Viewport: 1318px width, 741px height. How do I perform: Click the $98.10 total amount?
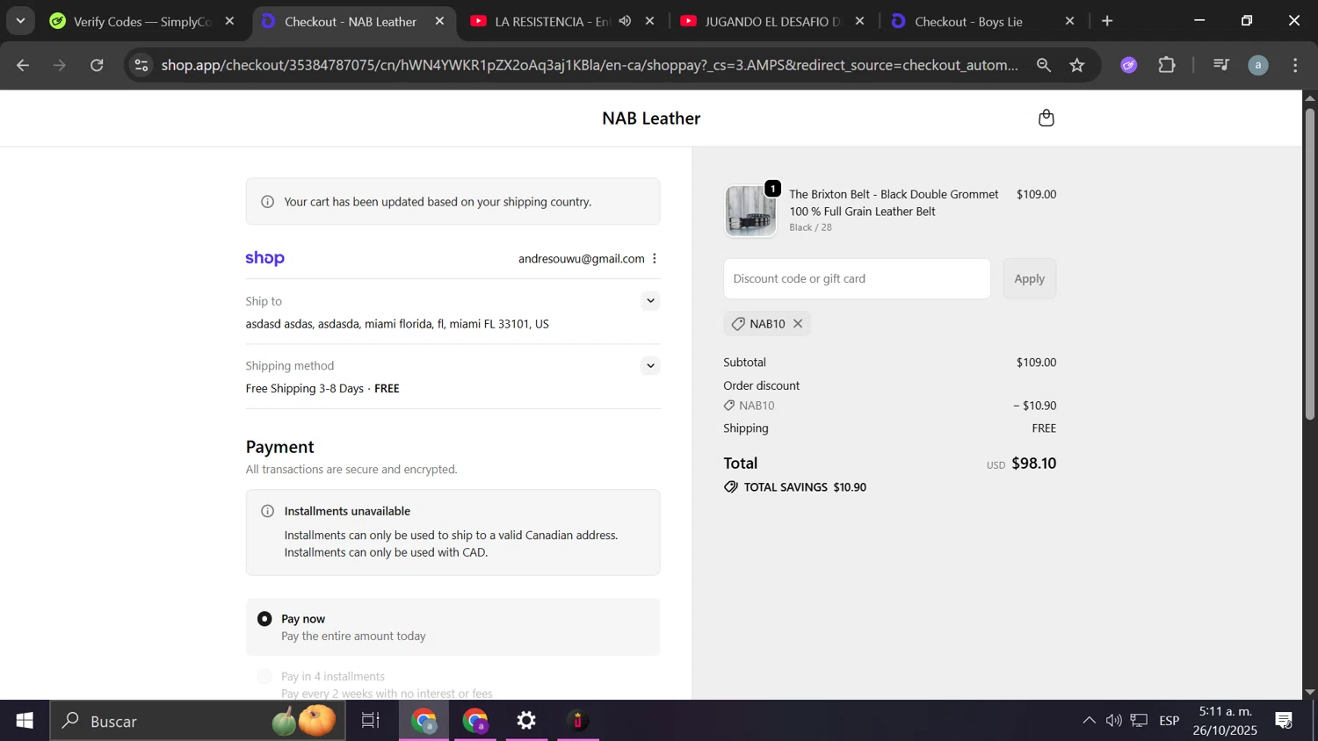pos(1033,464)
